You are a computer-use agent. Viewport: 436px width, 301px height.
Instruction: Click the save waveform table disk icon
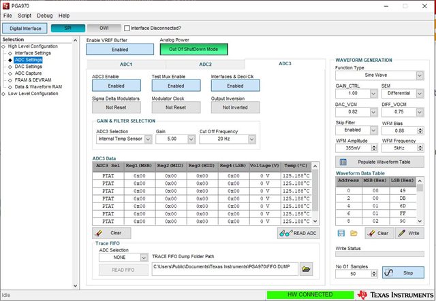click(x=341, y=233)
